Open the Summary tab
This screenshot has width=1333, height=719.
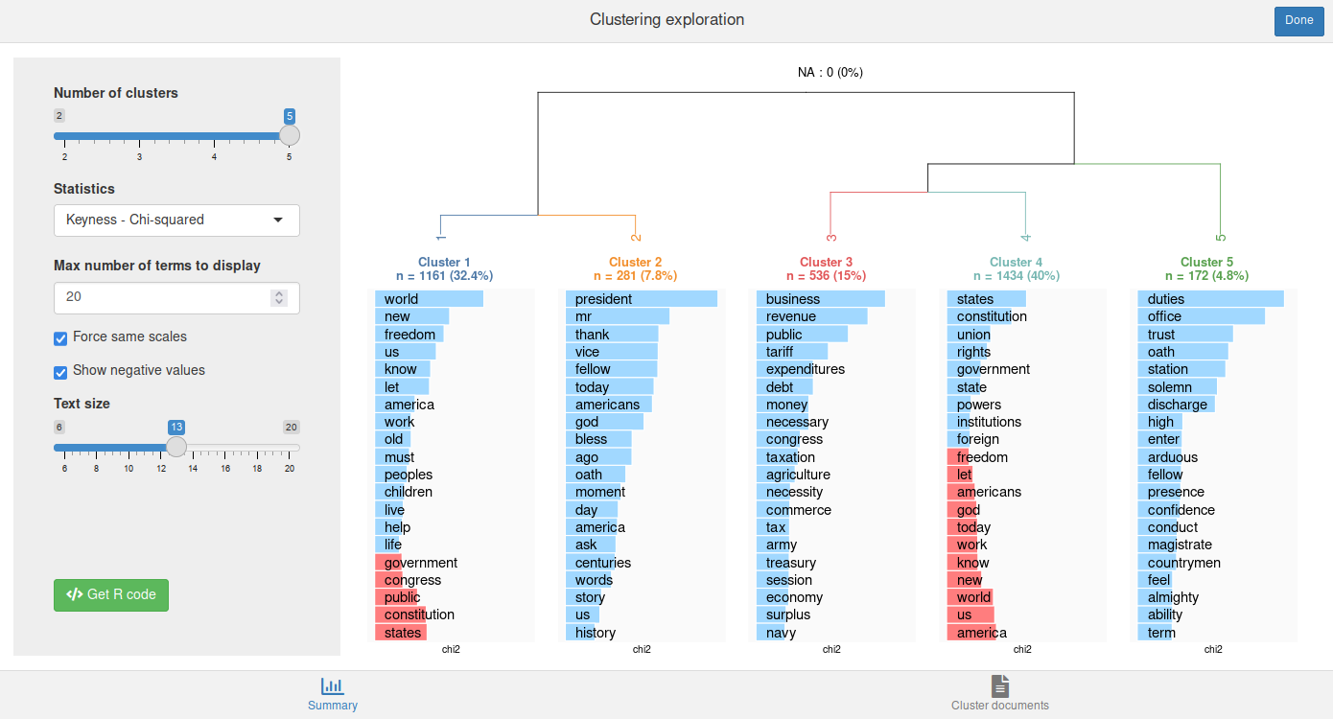(333, 694)
